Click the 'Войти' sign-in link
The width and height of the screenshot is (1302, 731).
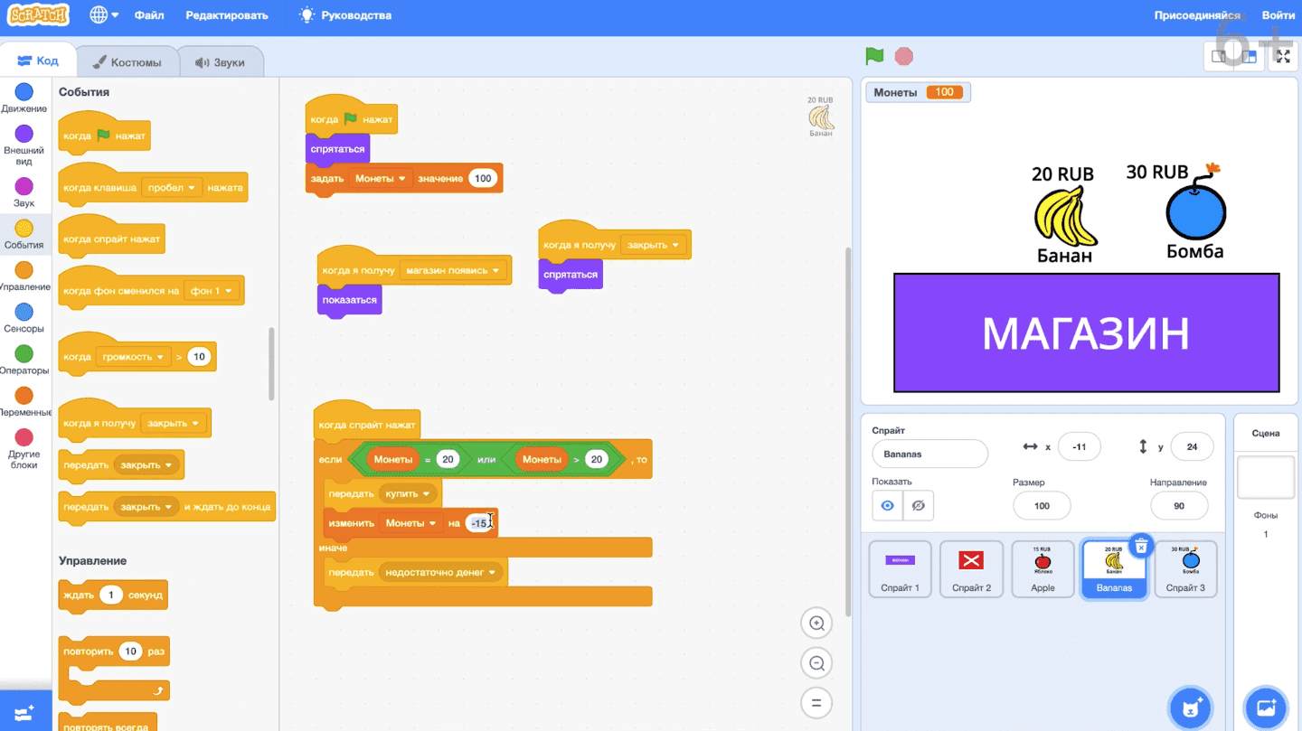coord(1278,15)
